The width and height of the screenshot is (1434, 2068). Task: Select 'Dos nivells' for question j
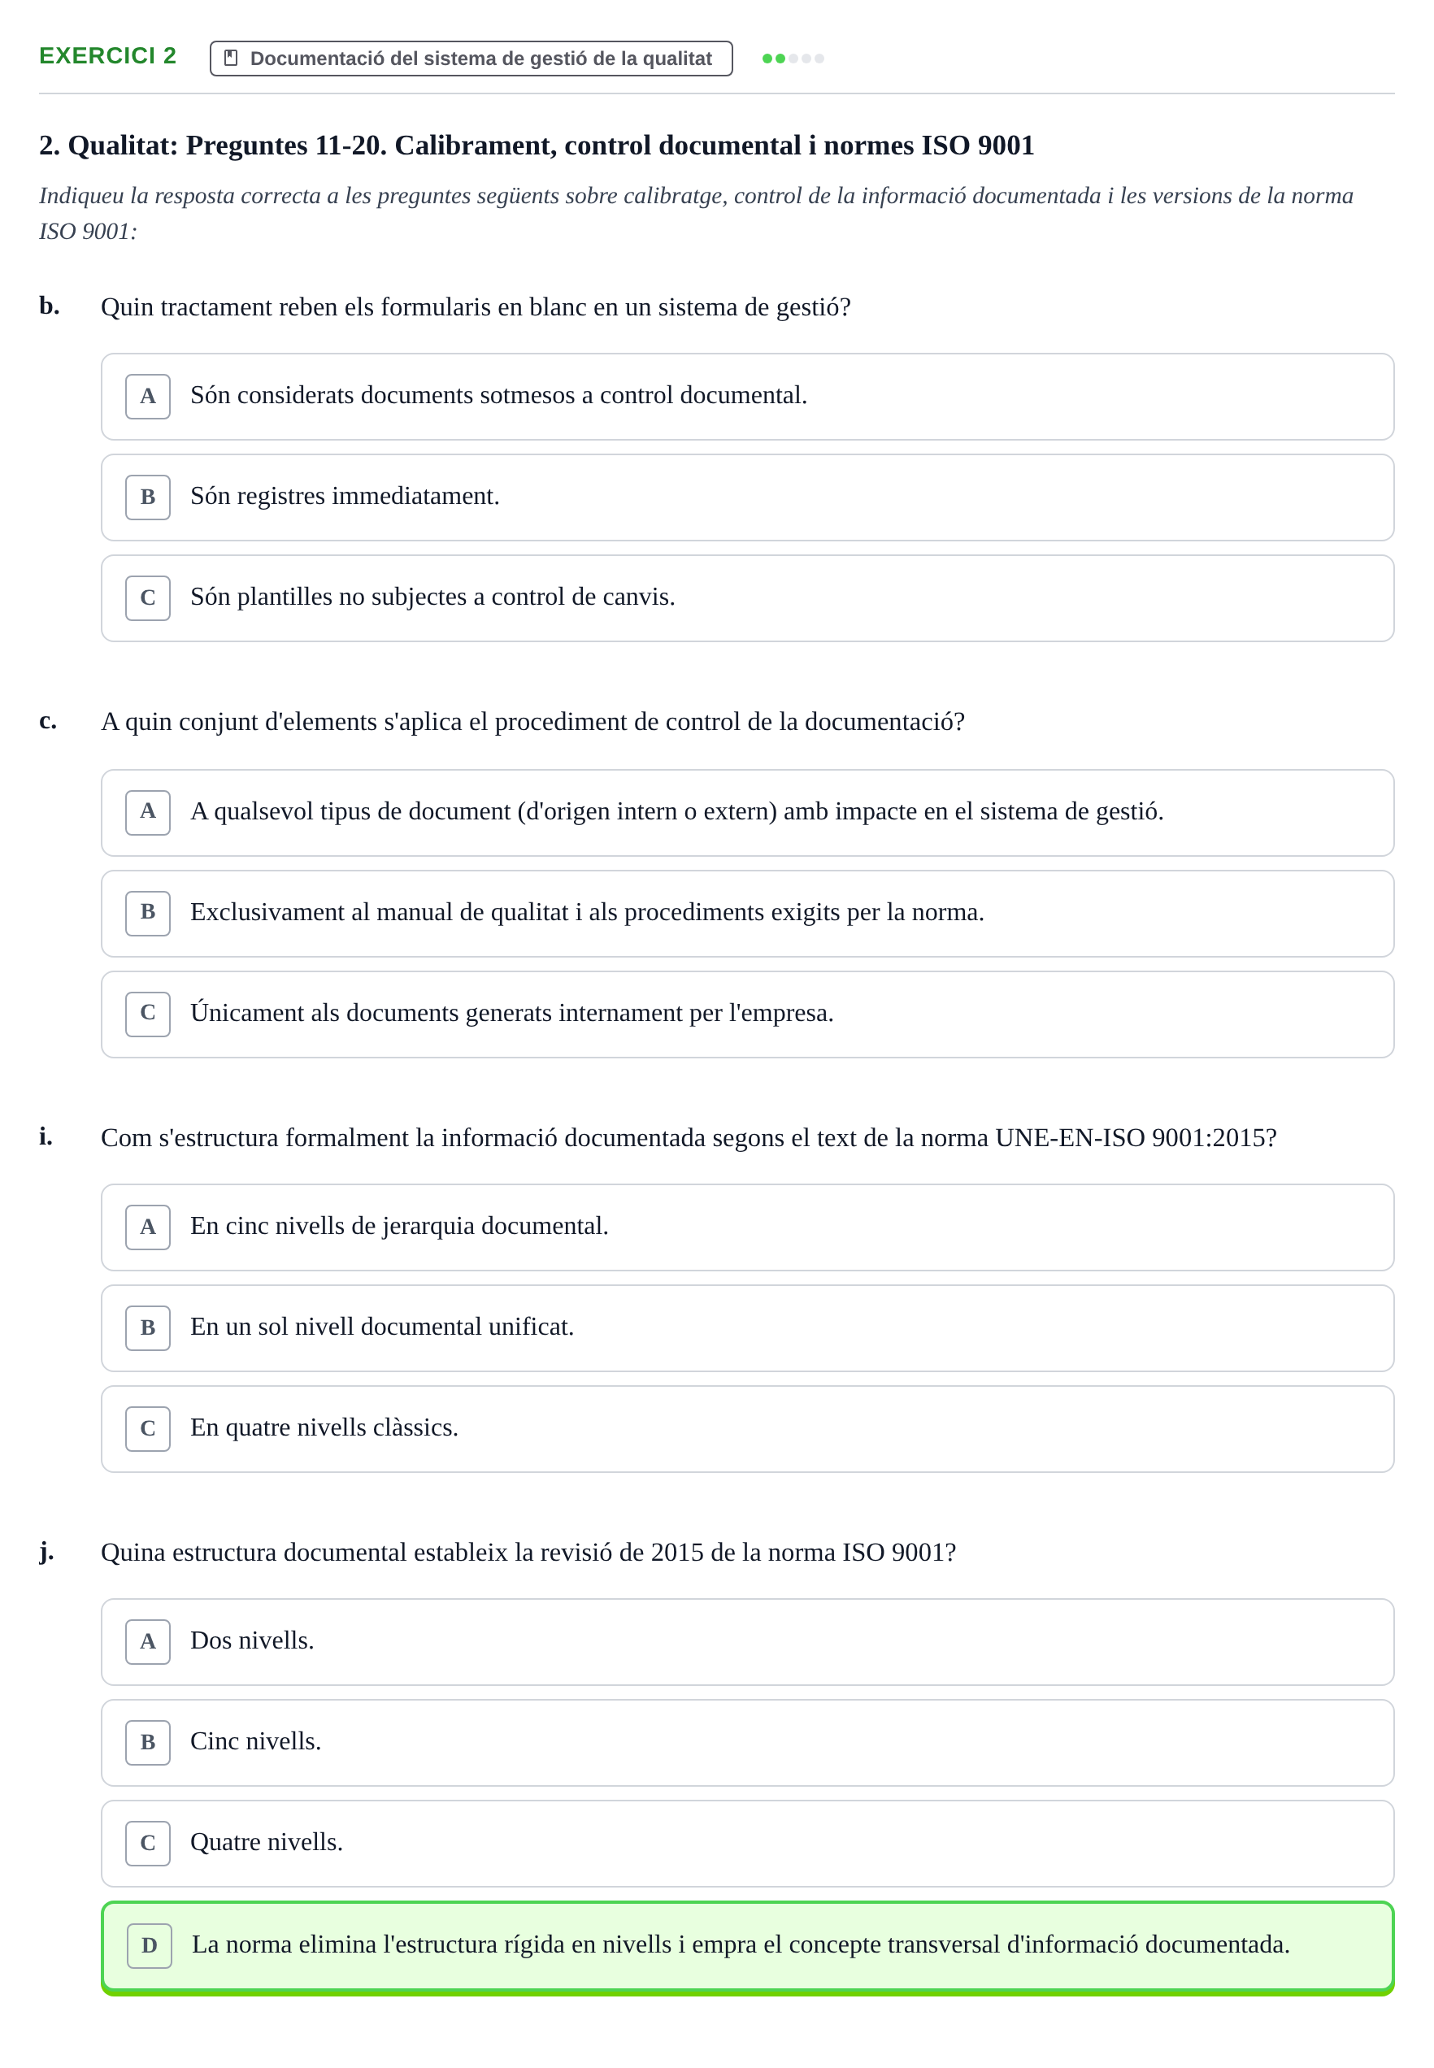coord(746,1640)
